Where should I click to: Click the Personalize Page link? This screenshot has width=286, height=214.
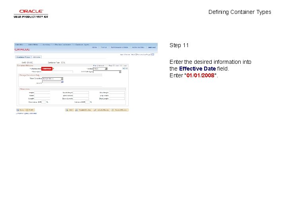click(143, 54)
